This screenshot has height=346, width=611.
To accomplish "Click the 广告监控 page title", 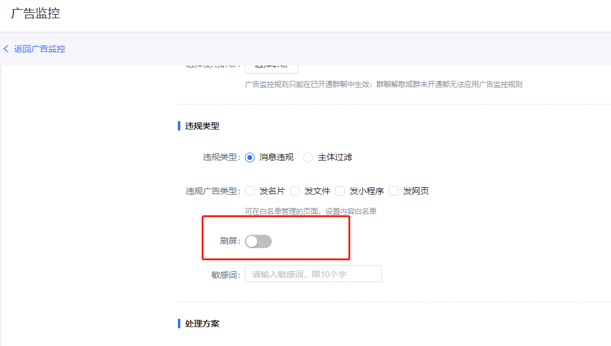I will tap(35, 13).
